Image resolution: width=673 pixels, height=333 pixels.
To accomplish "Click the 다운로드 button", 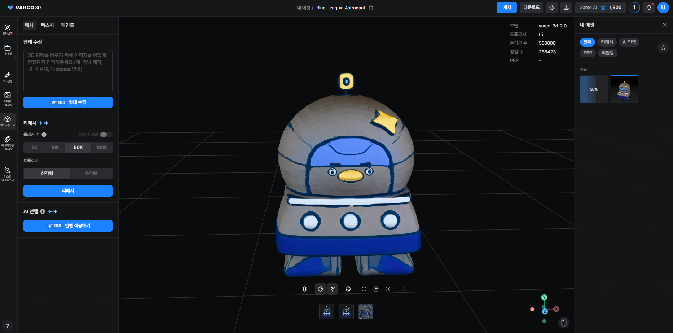I will 531,8.
